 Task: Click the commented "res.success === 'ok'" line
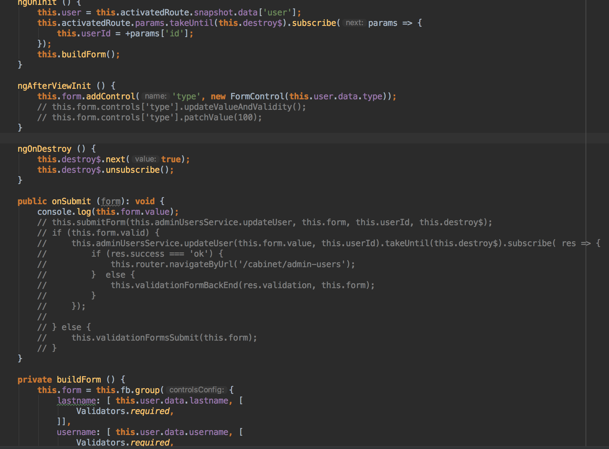coord(130,254)
